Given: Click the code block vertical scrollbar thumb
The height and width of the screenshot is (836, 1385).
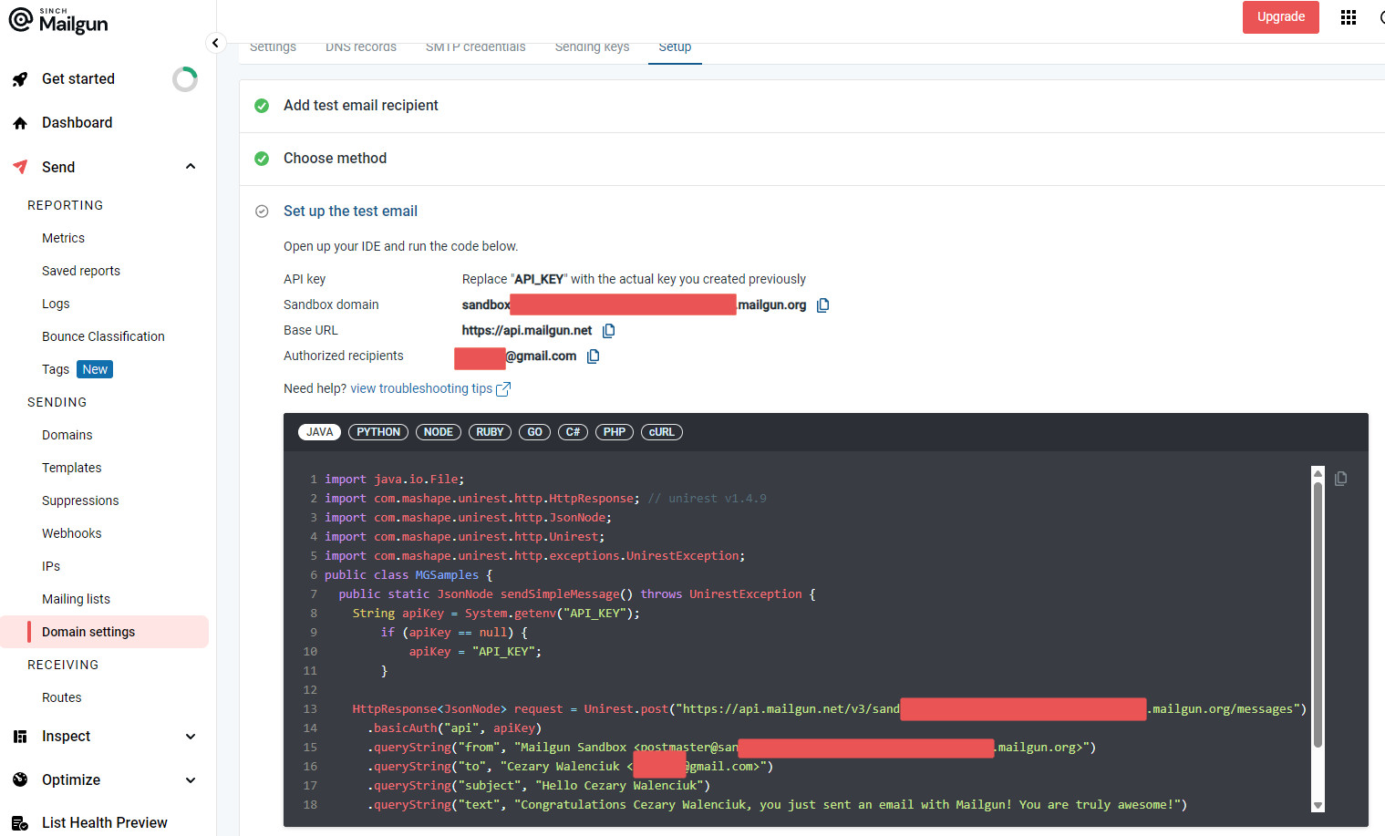Looking at the screenshot, I should [x=1318, y=615].
